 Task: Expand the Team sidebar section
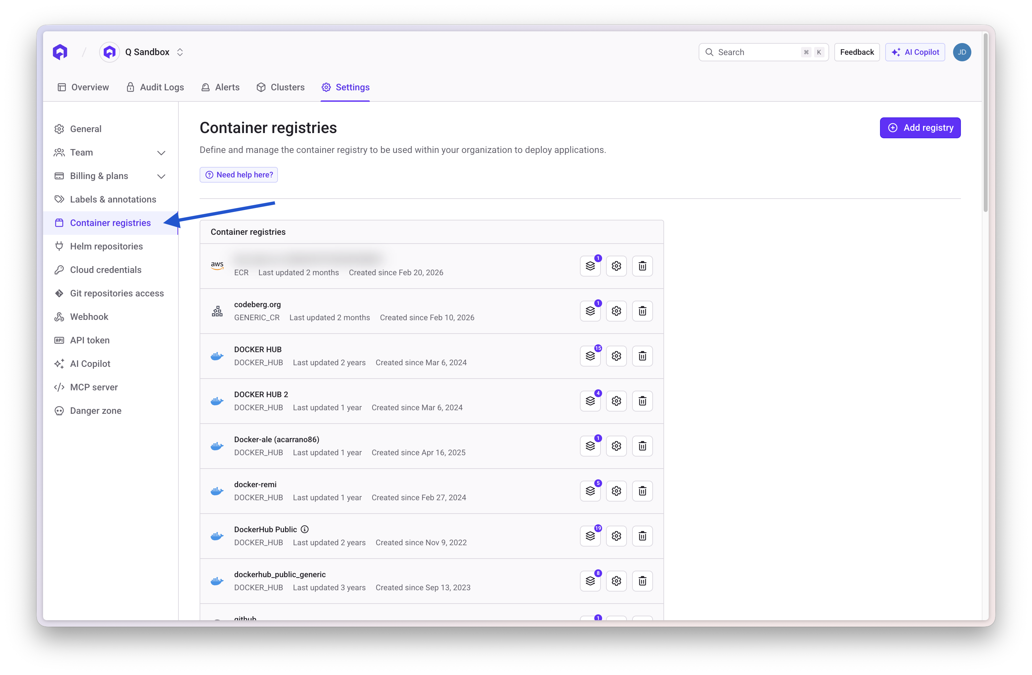pyautogui.click(x=110, y=153)
